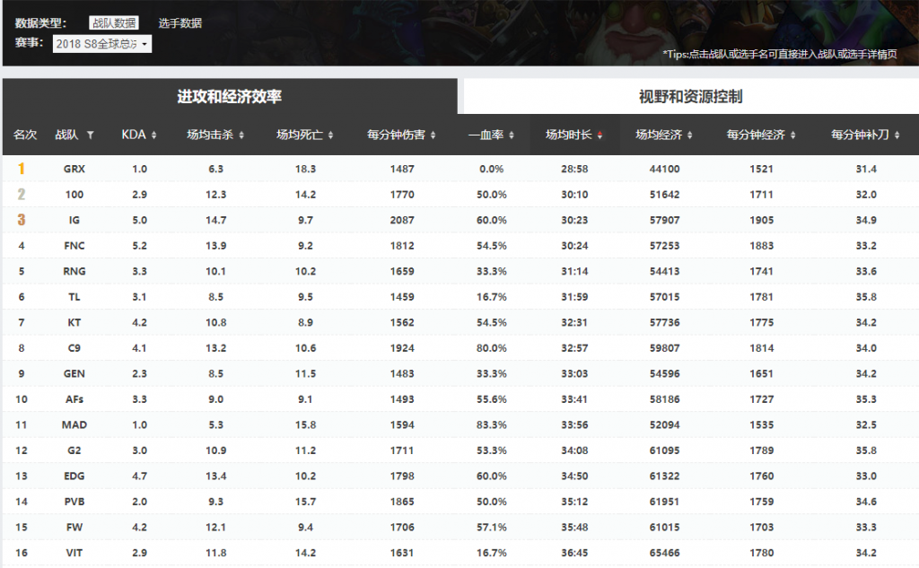Click the 战队 column header label

66,135
